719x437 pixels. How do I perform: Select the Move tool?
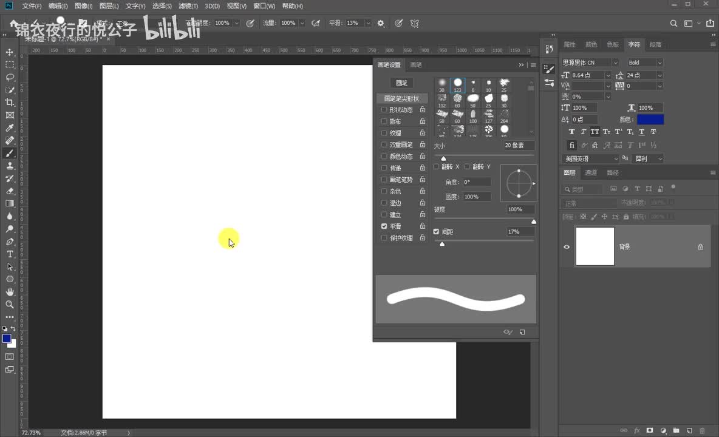click(10, 52)
